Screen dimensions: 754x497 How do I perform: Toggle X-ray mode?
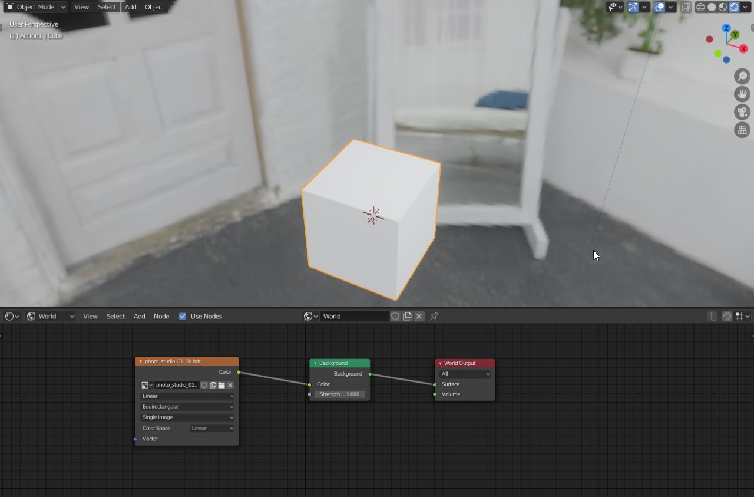pos(686,7)
